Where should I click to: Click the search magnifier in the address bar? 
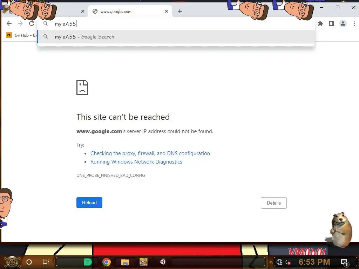pyautogui.click(x=46, y=23)
